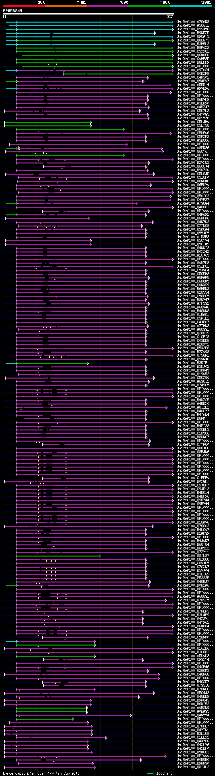Select hit label UniRef100_Q6BVK9

[x=193, y=99]
